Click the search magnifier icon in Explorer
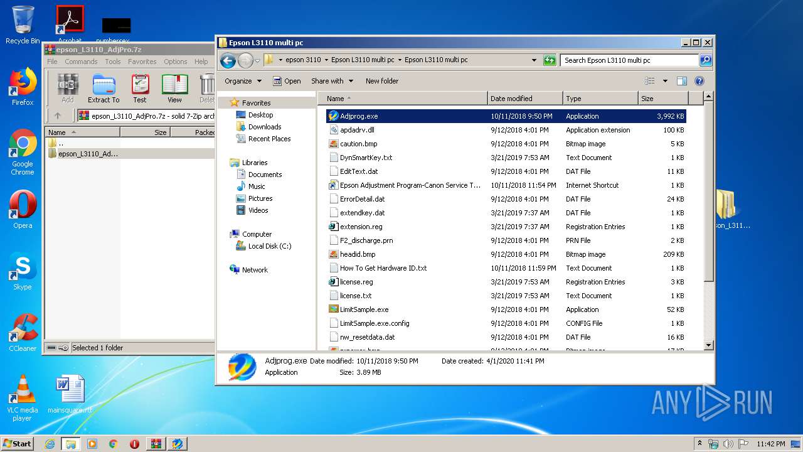Image resolution: width=803 pixels, height=452 pixels. tap(706, 60)
